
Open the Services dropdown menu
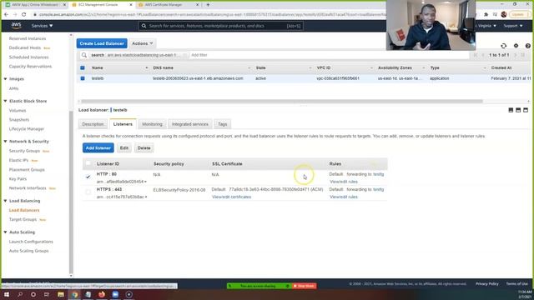[42, 26]
